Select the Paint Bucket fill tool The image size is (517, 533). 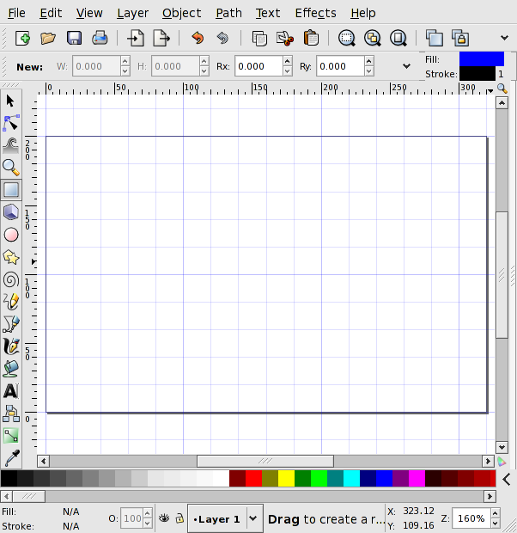coord(11,368)
